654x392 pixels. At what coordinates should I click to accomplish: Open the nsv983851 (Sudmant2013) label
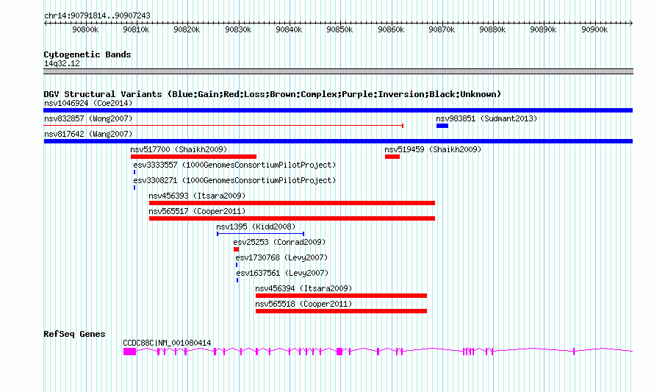coord(486,118)
